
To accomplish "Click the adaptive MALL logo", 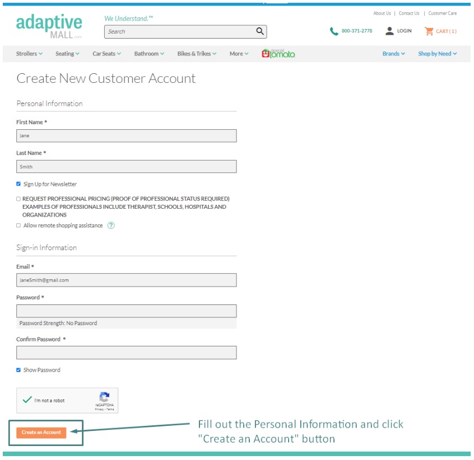I will tap(49, 26).
